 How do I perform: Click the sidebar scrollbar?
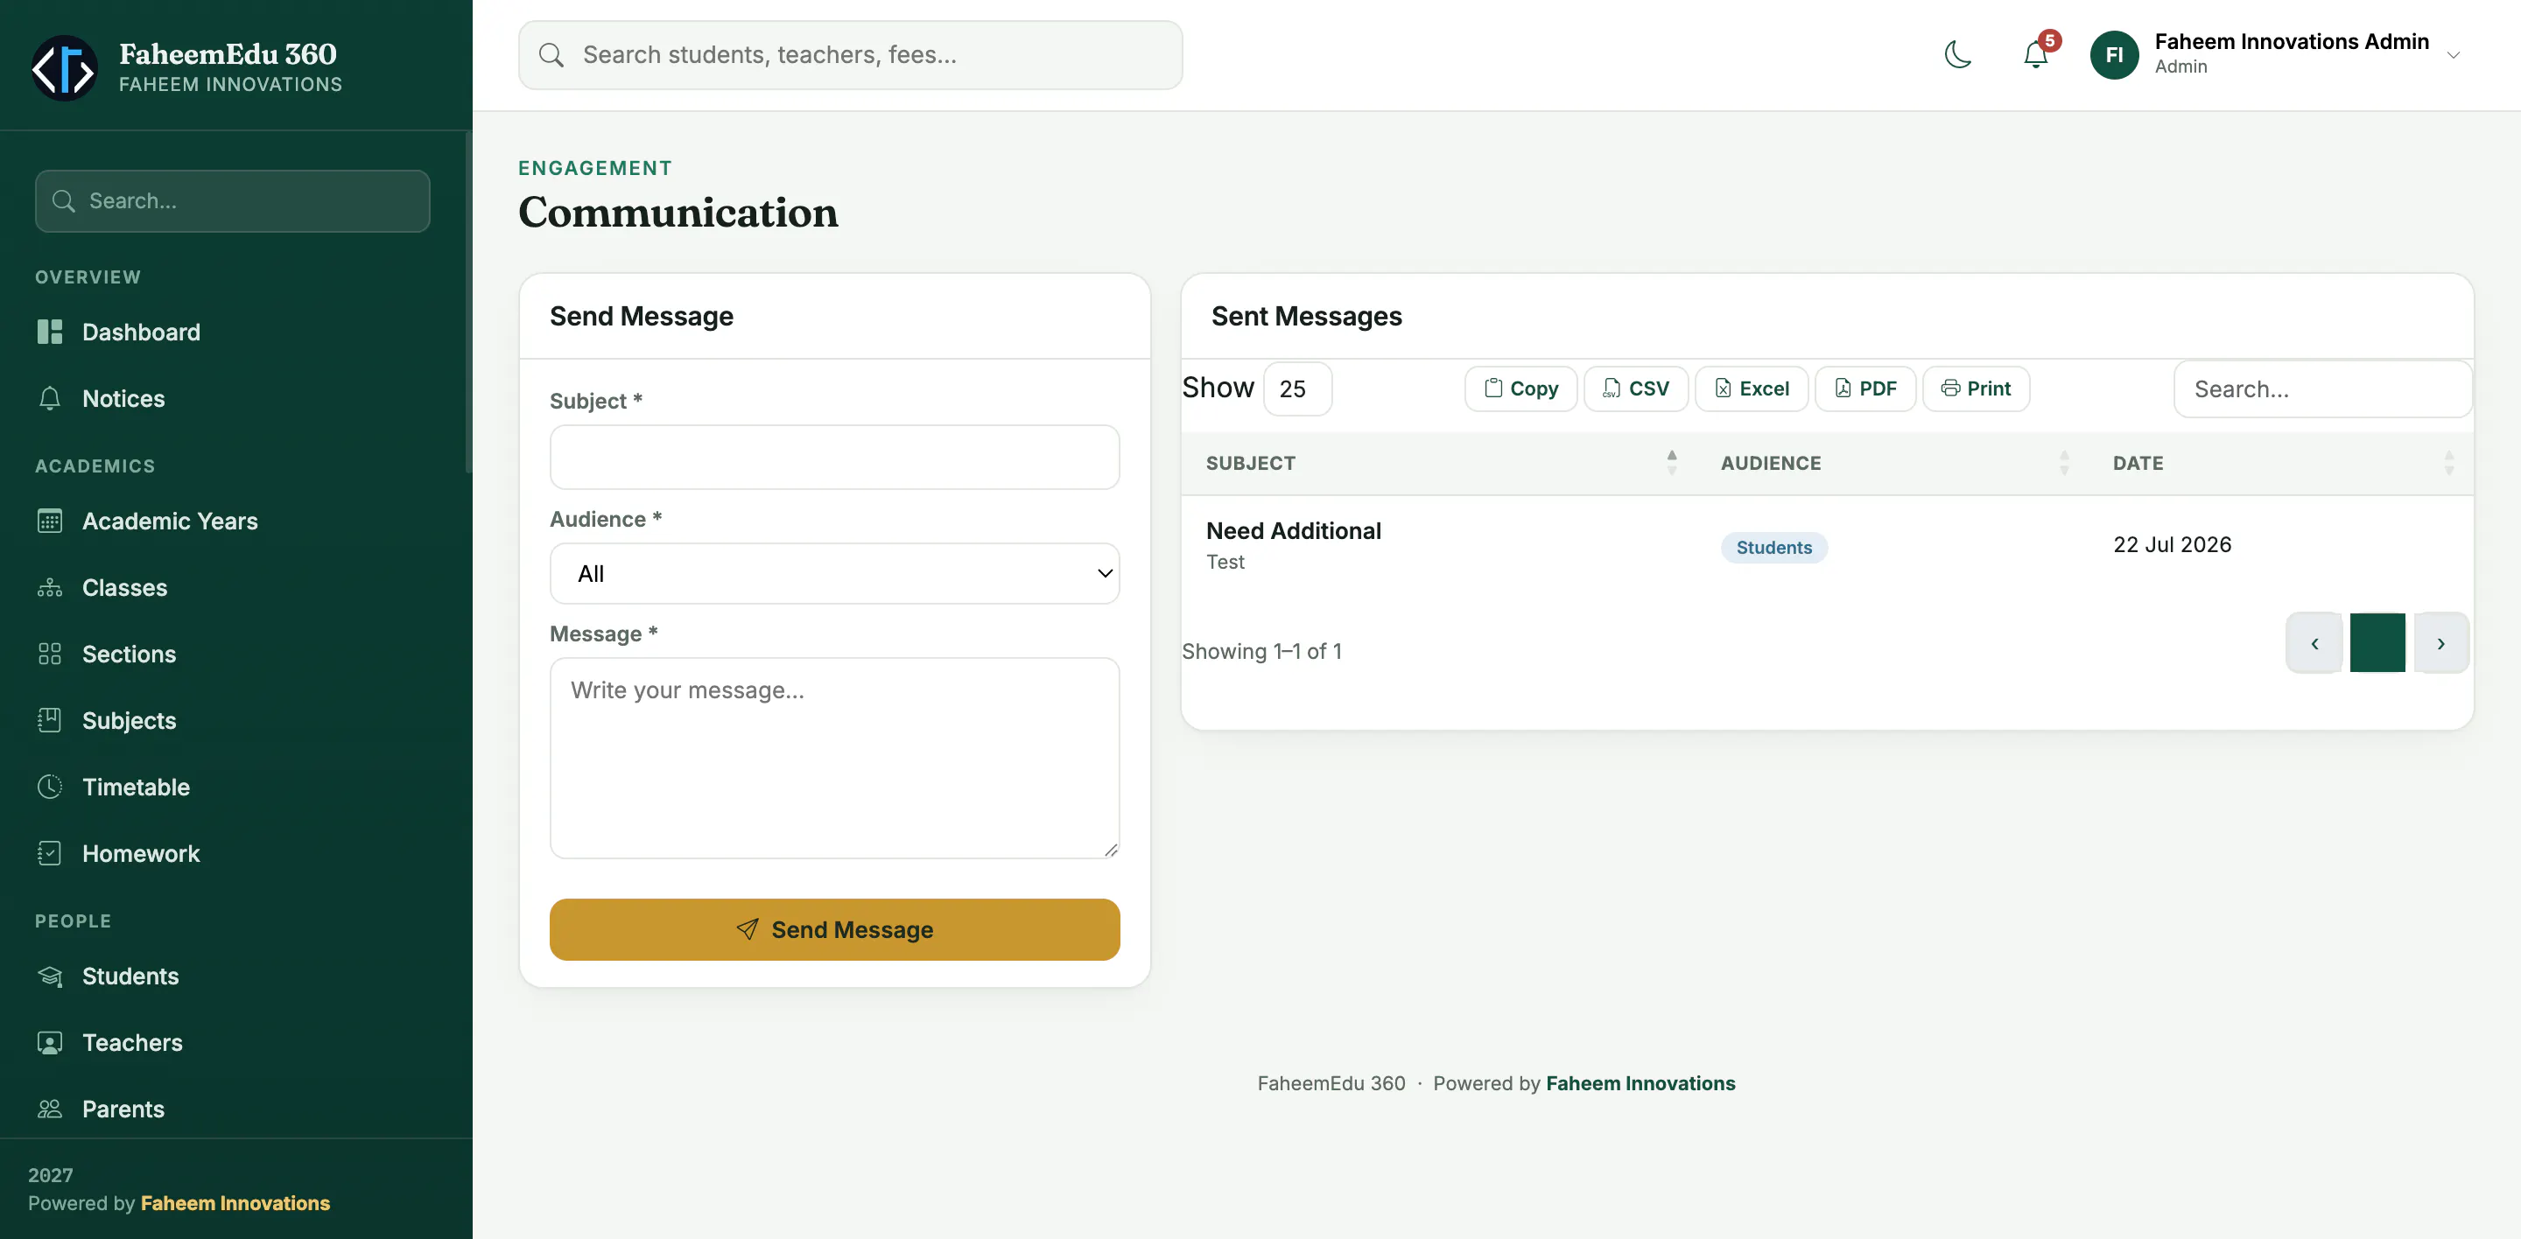(x=469, y=303)
